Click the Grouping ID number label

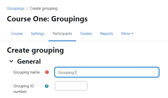(x=23, y=89)
